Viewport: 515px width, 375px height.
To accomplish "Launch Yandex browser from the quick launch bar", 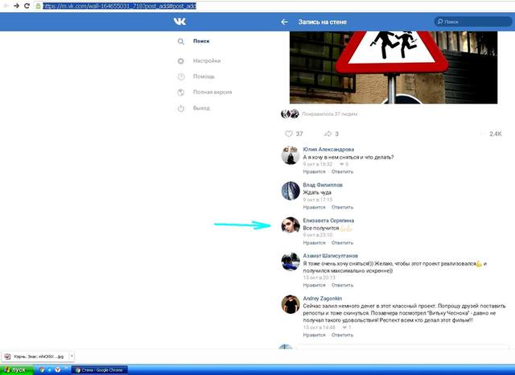I will (x=57, y=369).
